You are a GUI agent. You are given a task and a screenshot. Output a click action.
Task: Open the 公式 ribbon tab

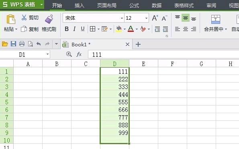134,6
